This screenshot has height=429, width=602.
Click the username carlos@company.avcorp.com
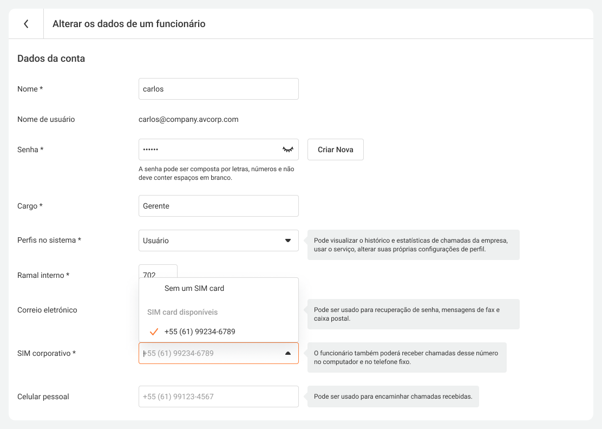[x=188, y=119]
